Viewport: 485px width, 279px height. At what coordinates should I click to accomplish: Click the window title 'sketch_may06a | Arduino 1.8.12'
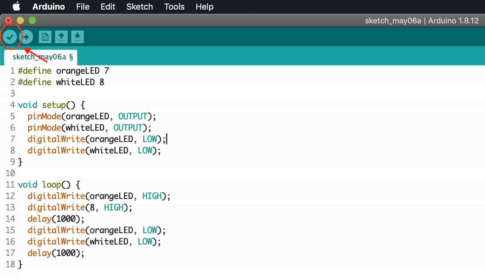tap(422, 21)
